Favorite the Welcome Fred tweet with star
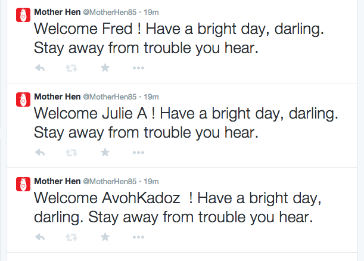 pos(105,68)
